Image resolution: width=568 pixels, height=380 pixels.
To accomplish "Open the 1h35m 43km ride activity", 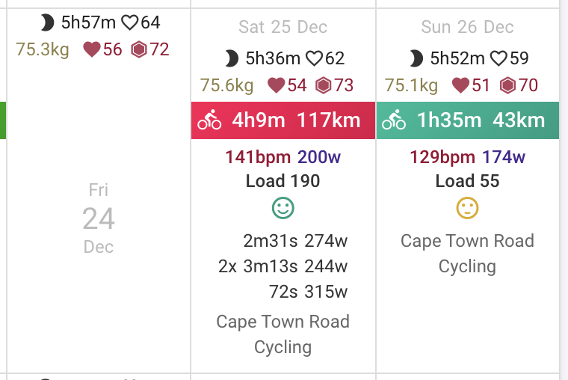I will (x=468, y=120).
